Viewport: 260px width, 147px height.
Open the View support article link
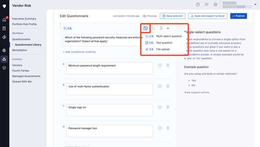(x=197, y=92)
